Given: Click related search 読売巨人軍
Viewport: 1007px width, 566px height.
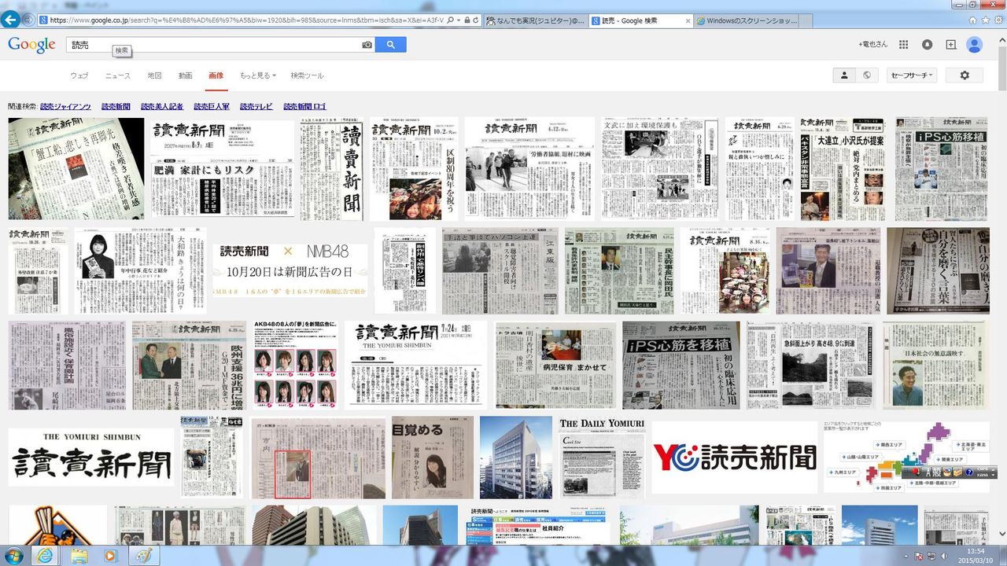Looking at the screenshot, I should point(212,107).
